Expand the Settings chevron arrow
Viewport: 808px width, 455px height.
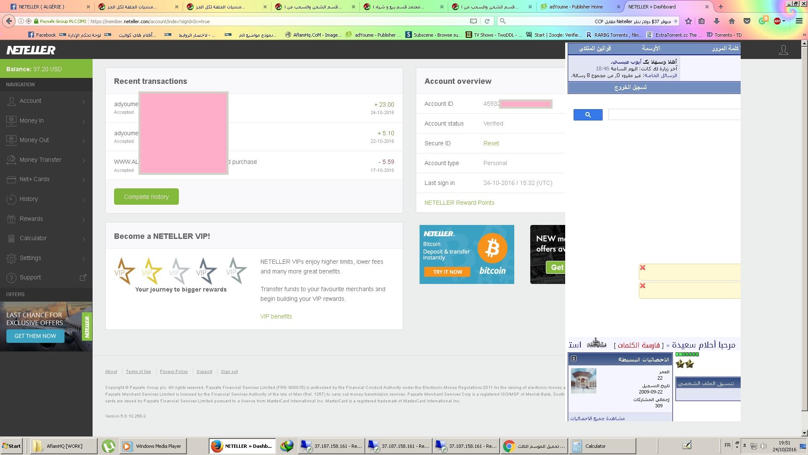(84, 259)
